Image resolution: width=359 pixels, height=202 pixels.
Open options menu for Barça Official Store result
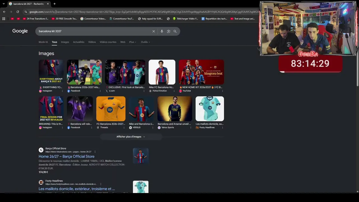[95, 152]
